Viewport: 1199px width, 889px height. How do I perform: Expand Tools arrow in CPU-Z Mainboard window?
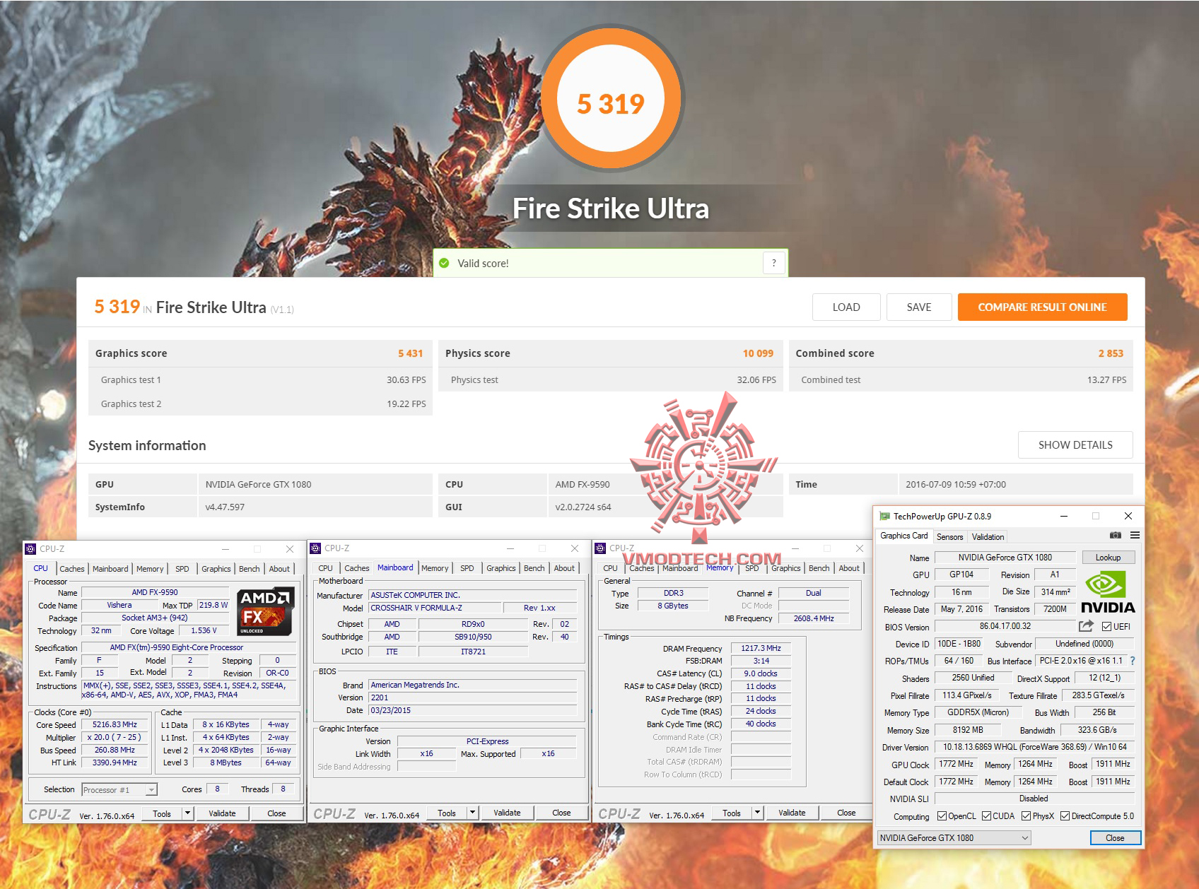click(473, 813)
